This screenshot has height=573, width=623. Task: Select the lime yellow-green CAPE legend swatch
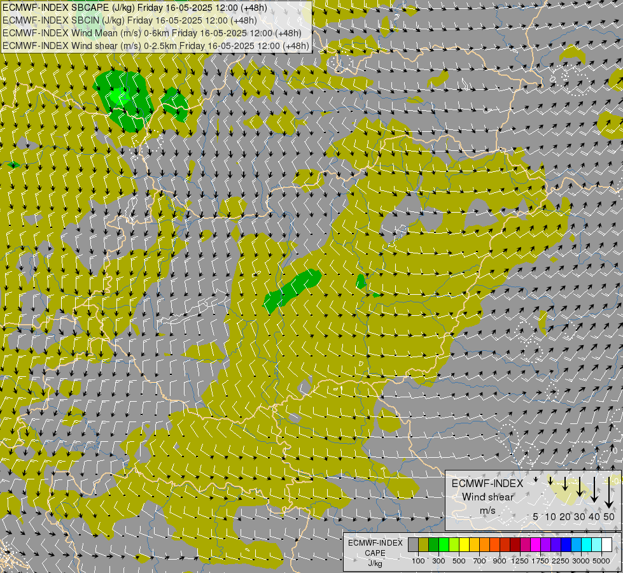[x=454, y=545]
